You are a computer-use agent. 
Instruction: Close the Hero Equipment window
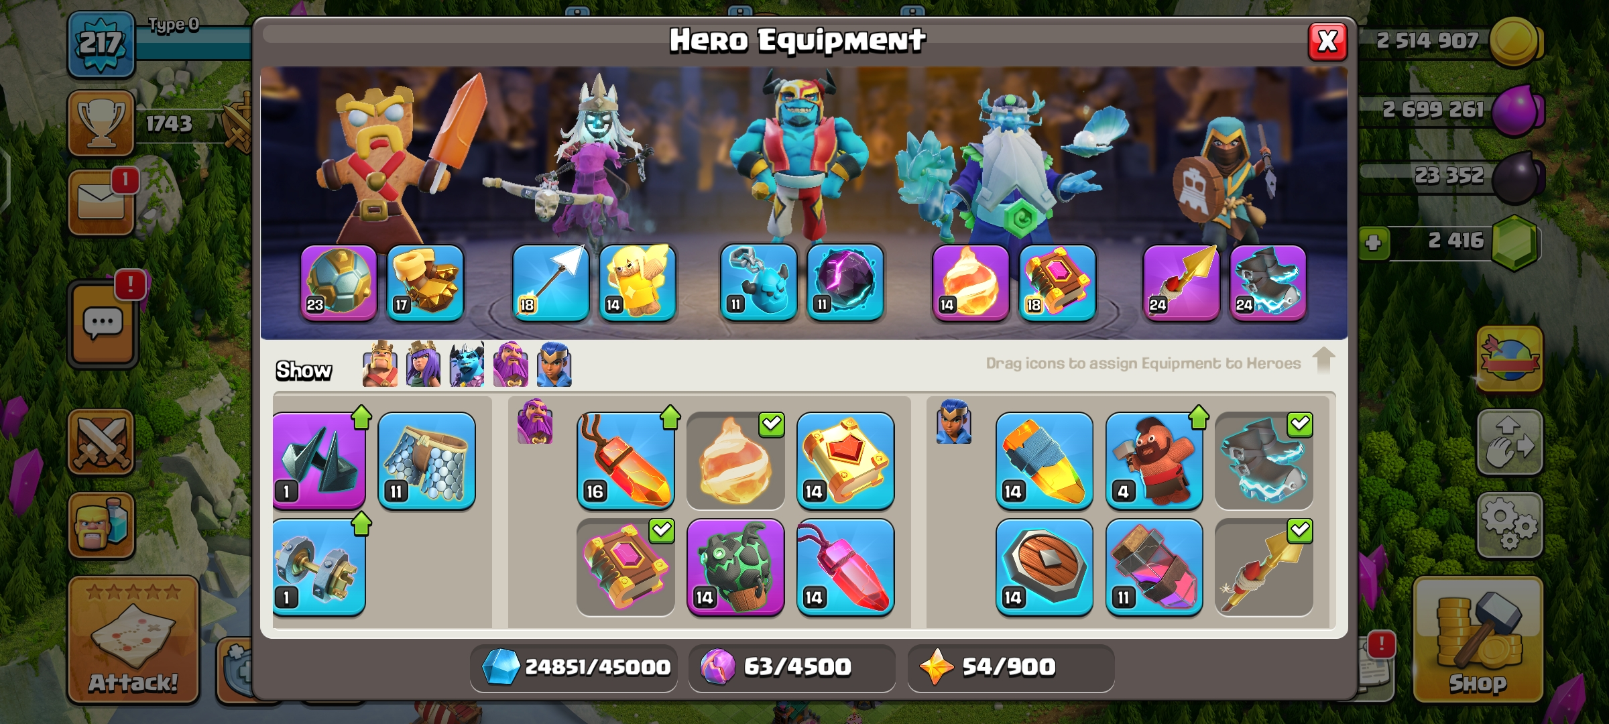pyautogui.click(x=1327, y=42)
